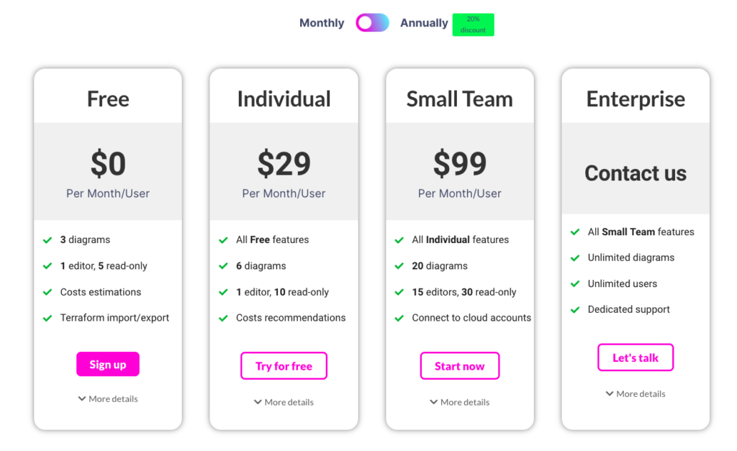Image resolution: width=737 pixels, height=451 pixels.
Task: Select the Annually billing label
Action: coord(424,22)
